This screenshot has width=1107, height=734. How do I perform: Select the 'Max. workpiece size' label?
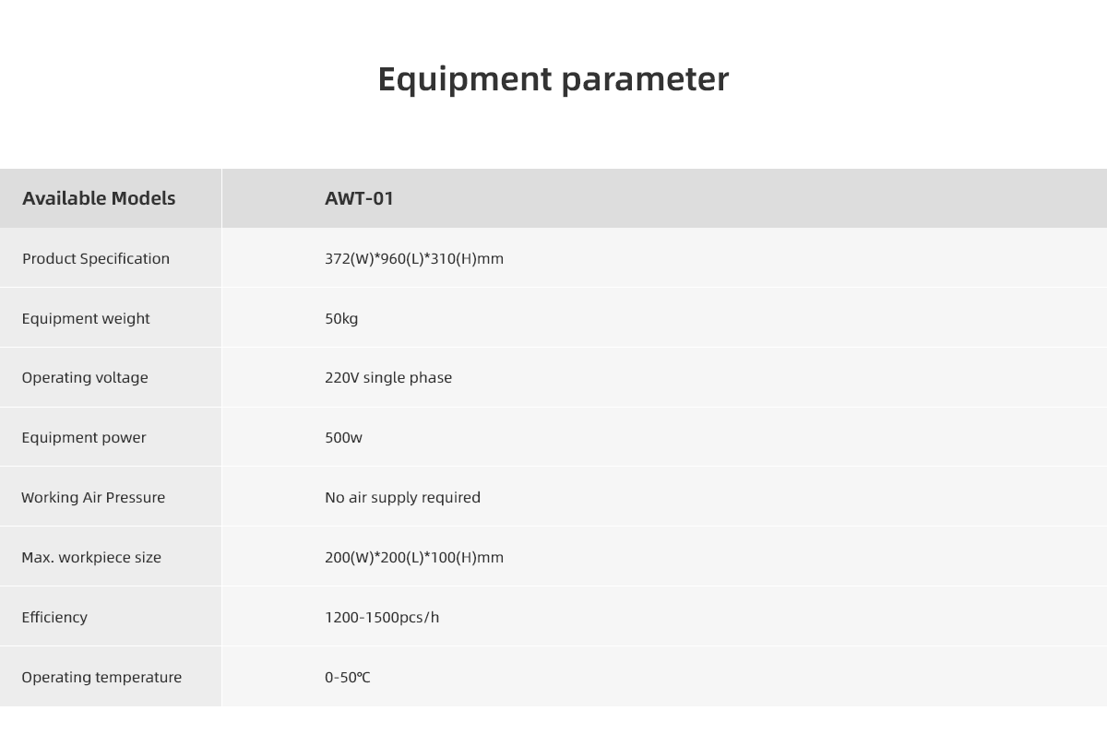(x=91, y=557)
